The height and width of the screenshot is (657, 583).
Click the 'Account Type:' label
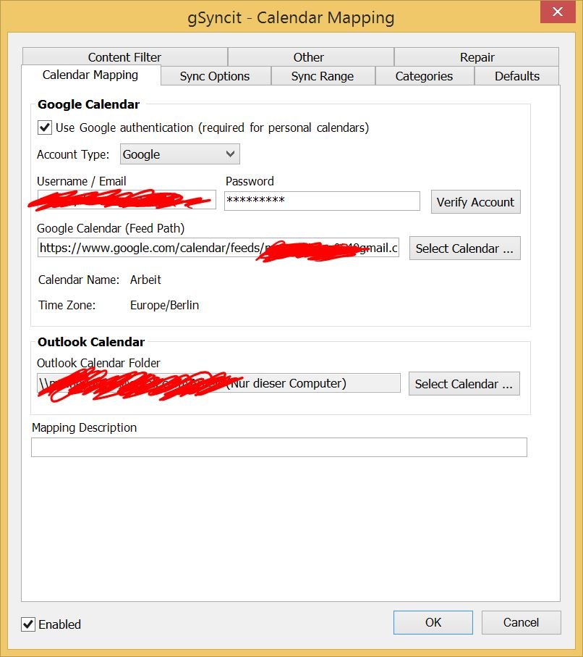point(73,154)
